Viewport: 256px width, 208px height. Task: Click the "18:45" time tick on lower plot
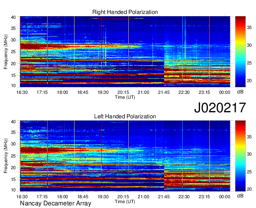(x=83, y=197)
